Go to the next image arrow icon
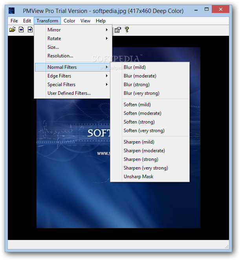 (x=30, y=30)
